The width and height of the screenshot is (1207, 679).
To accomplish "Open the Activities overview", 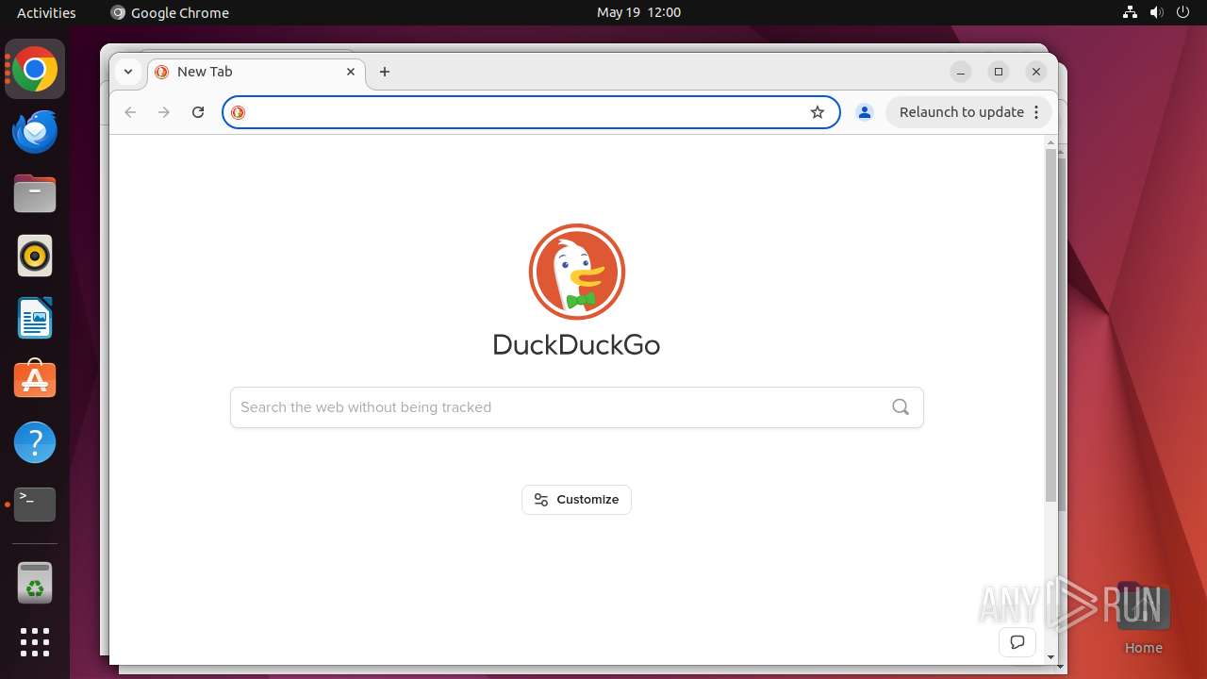I will [46, 12].
